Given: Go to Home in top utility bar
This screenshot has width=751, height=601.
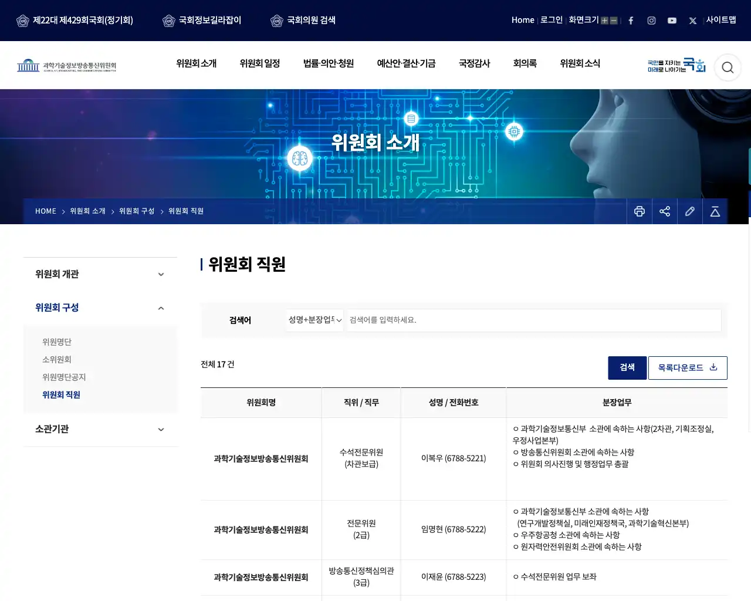Looking at the screenshot, I should (x=523, y=20).
